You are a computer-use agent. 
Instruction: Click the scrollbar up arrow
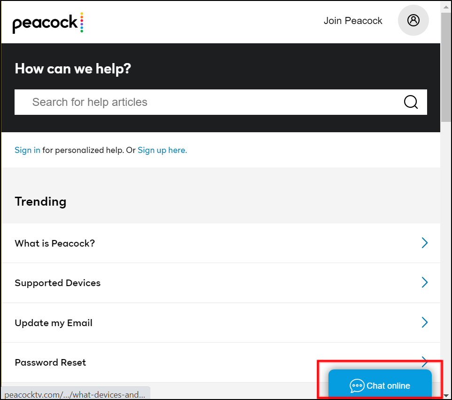pos(446,7)
